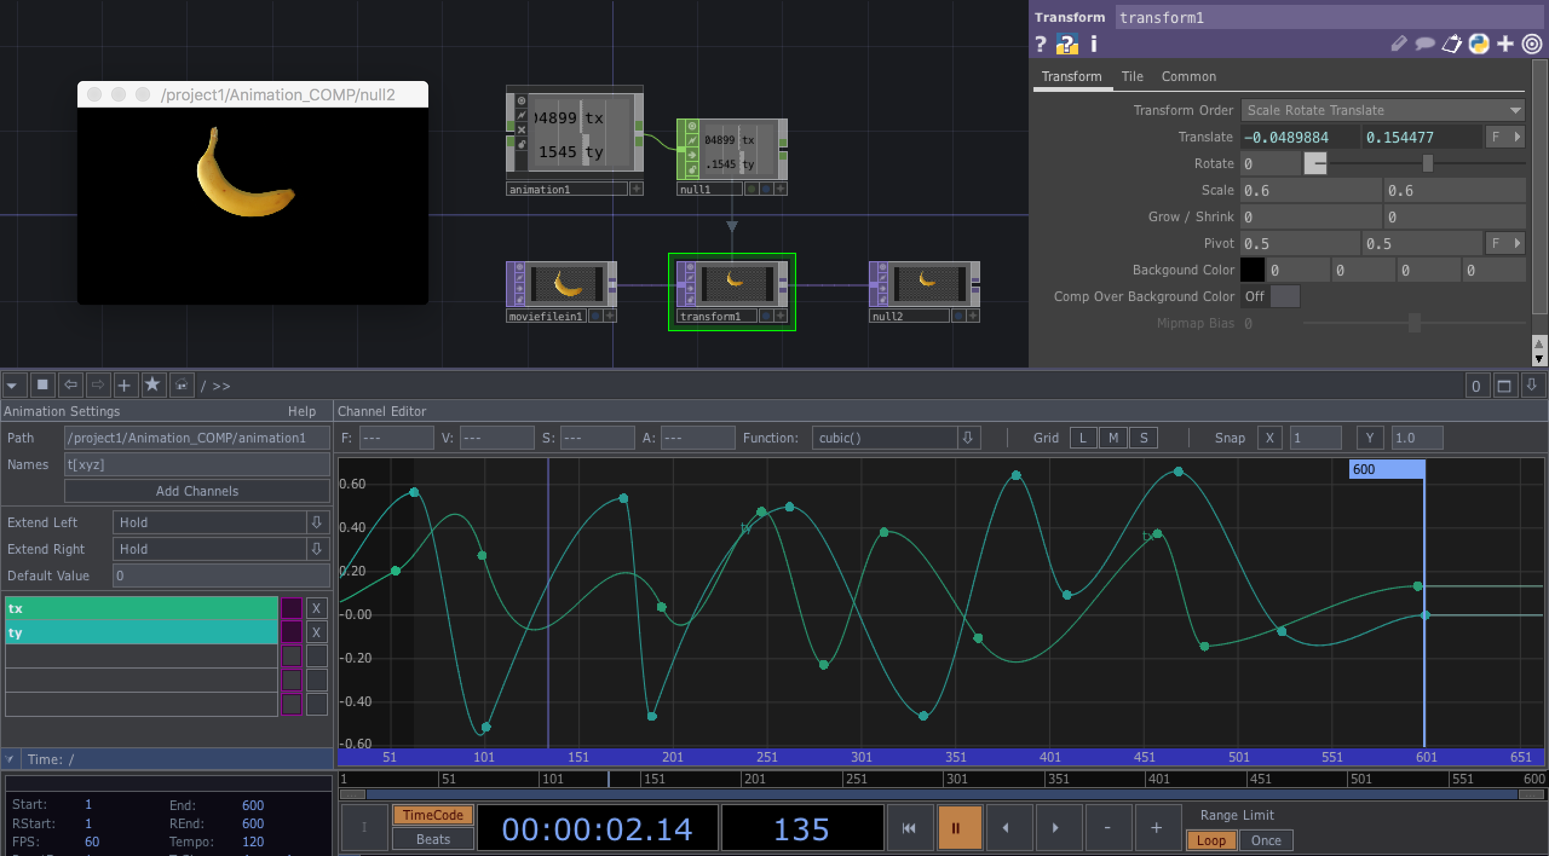Click the info icon in the Transform parameter dialog
This screenshot has width=1549, height=856.
coord(1093,43)
